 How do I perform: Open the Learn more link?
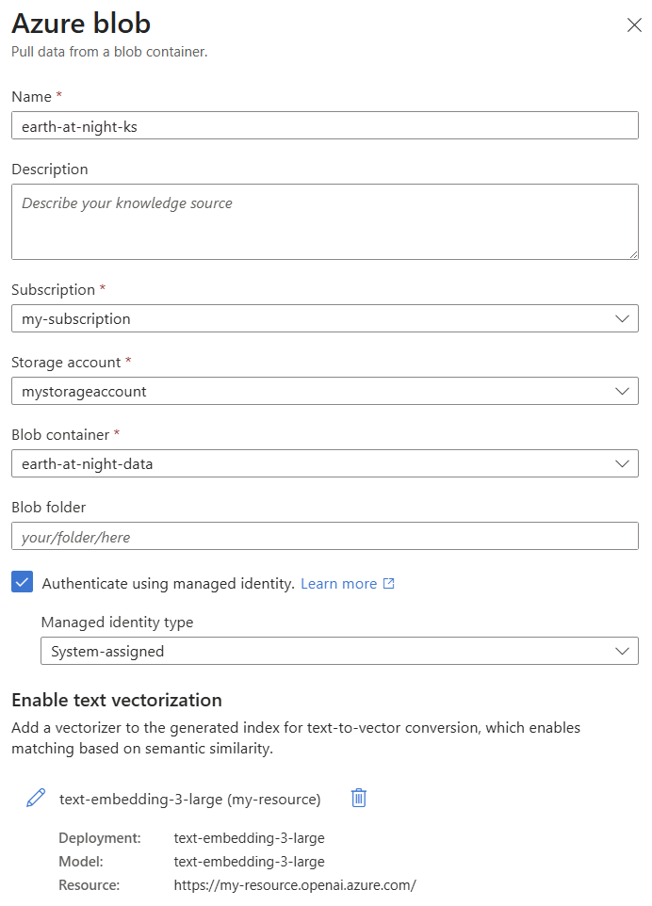click(x=338, y=584)
